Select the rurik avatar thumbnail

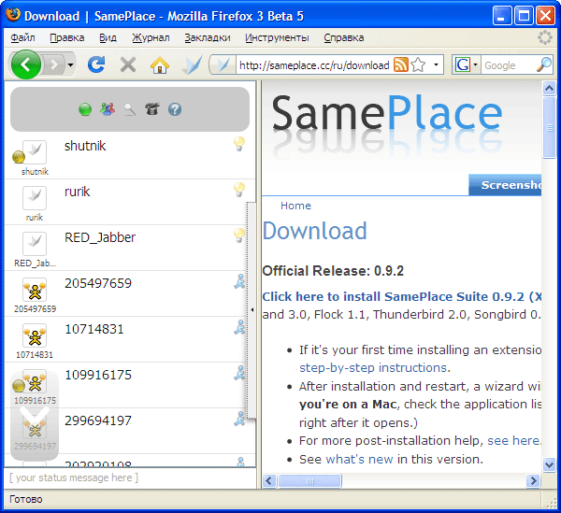click(x=35, y=198)
